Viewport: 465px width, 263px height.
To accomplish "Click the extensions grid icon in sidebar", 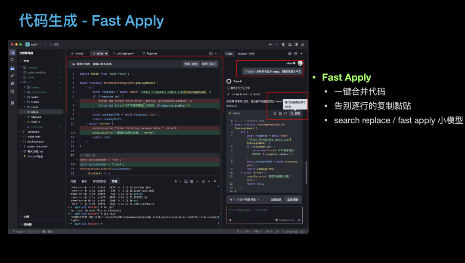I will (12, 103).
